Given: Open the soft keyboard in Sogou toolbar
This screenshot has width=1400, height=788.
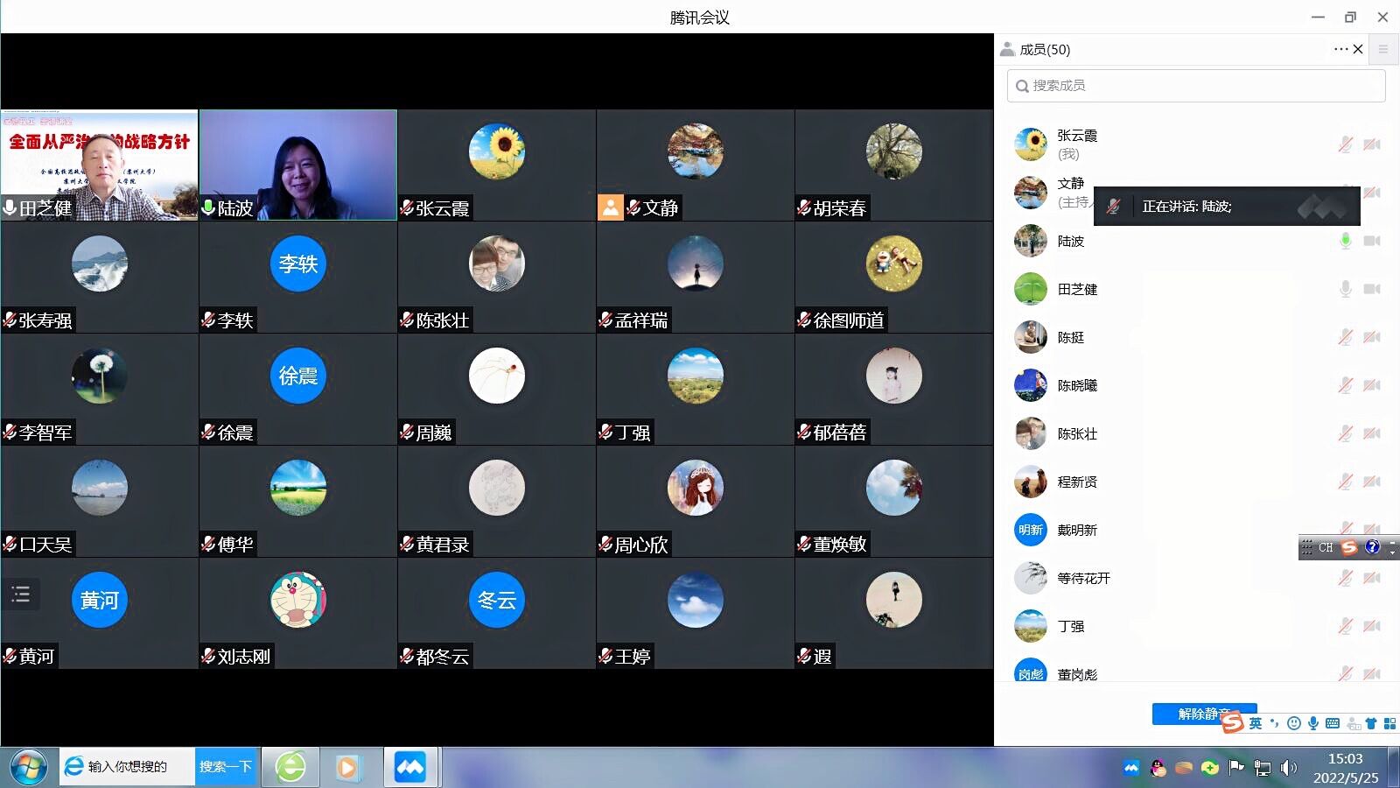Looking at the screenshot, I should coord(1333,723).
